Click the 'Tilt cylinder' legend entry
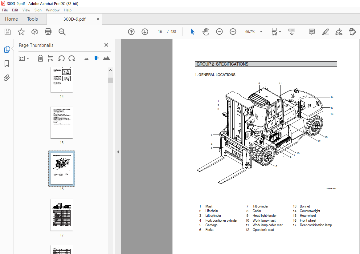 [x=260, y=206]
